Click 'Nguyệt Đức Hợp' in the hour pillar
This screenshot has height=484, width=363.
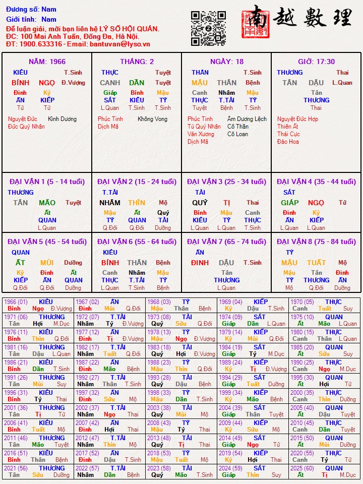tap(297, 119)
